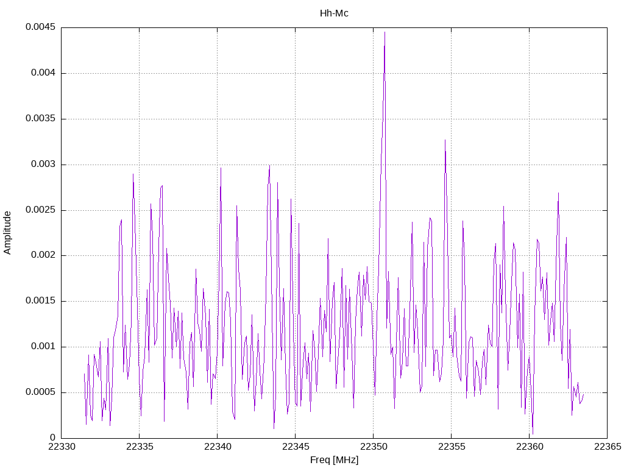Click the 0.0045 y-axis tick label
This screenshot has width=624, height=468.
coord(40,27)
